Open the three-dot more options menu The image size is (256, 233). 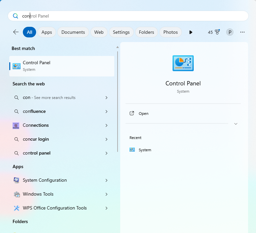point(242,32)
